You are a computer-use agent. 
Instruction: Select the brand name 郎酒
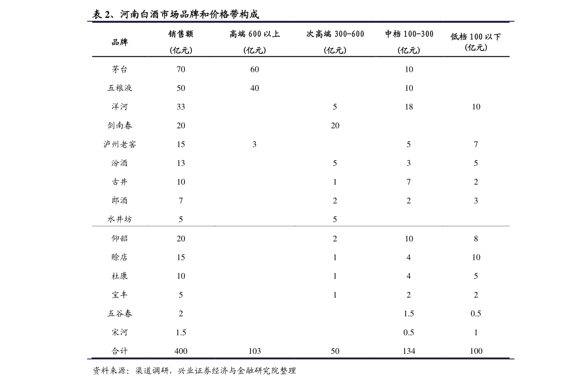120,200
